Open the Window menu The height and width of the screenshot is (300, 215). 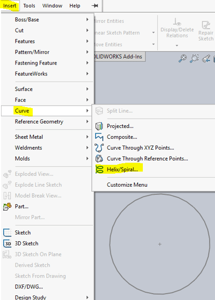tap(52, 6)
